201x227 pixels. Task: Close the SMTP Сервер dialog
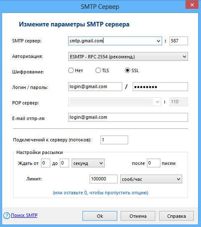(x=192, y=5)
